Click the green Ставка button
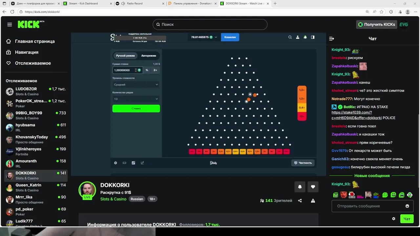 [x=136, y=108]
